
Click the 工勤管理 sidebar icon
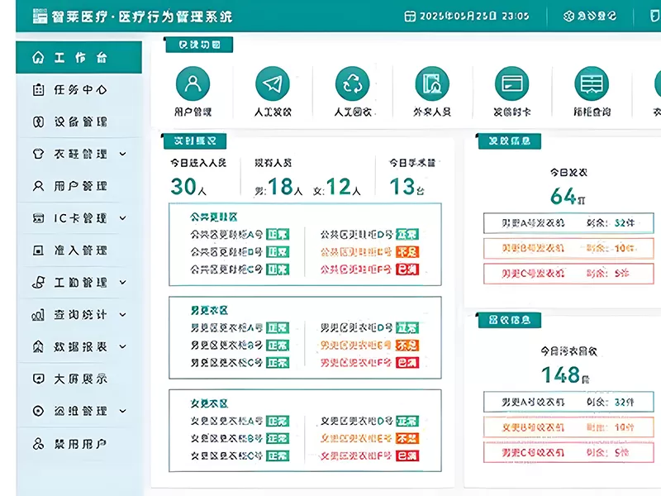(x=38, y=283)
